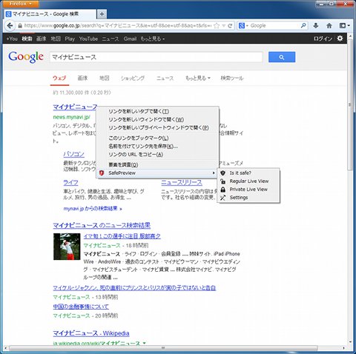Click the reload icon in address bar
This screenshot has height=354, width=356.
pos(230,26)
